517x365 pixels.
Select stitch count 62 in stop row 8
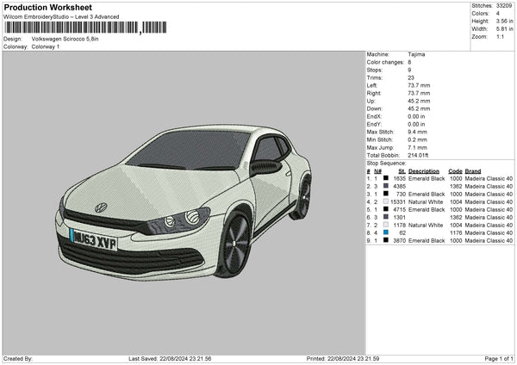(x=402, y=232)
